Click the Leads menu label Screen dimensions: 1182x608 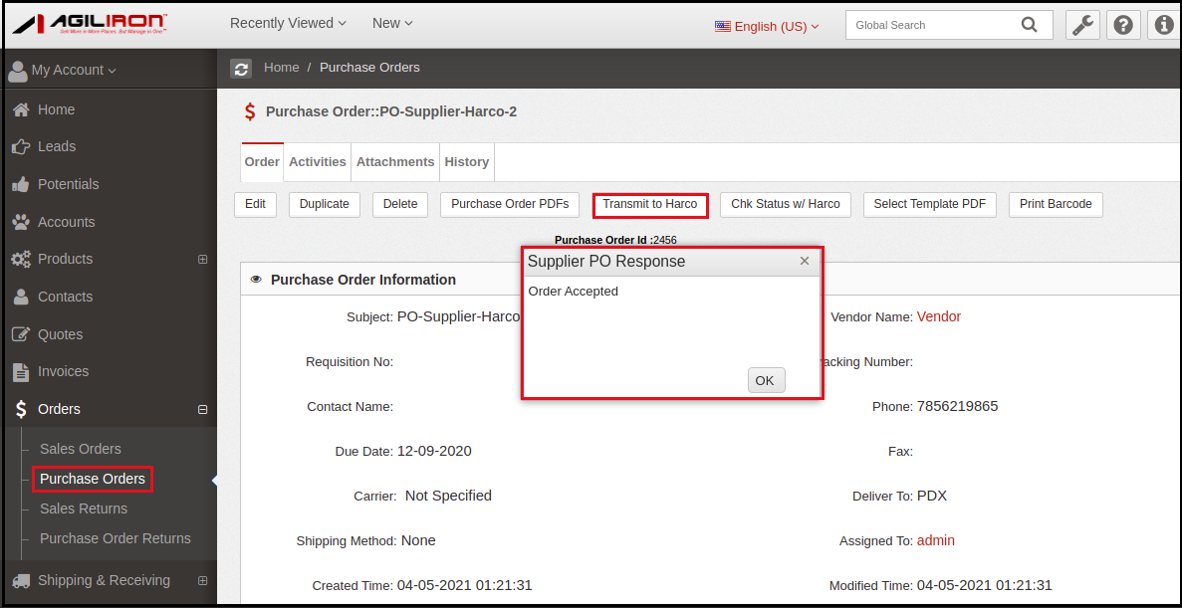coord(57,147)
